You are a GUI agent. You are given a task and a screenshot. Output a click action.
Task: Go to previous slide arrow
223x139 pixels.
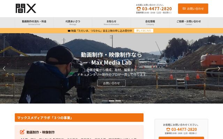4,69
